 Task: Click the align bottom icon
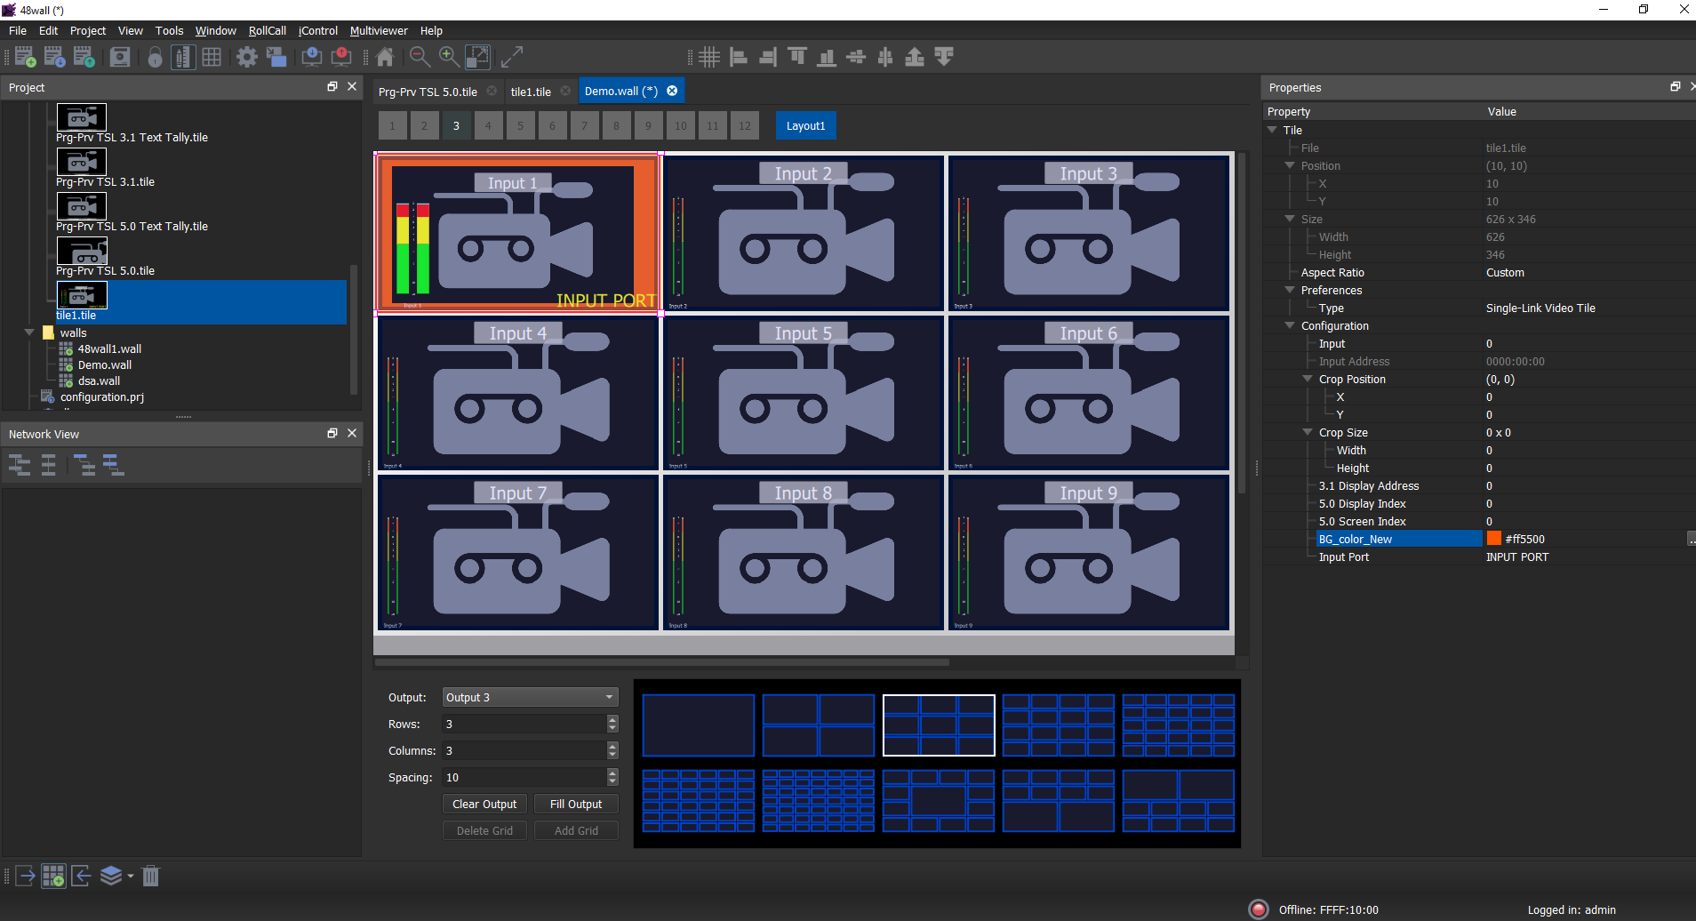point(827,57)
